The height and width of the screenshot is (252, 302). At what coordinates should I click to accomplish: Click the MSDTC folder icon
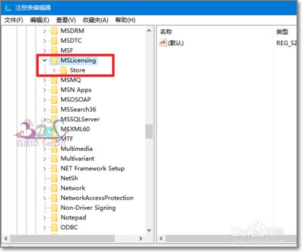click(x=54, y=41)
